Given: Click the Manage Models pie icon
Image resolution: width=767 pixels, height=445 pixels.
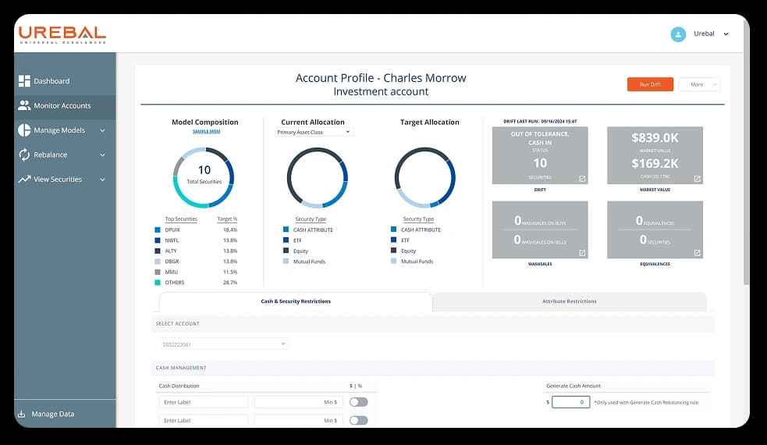Looking at the screenshot, I should pyautogui.click(x=24, y=130).
